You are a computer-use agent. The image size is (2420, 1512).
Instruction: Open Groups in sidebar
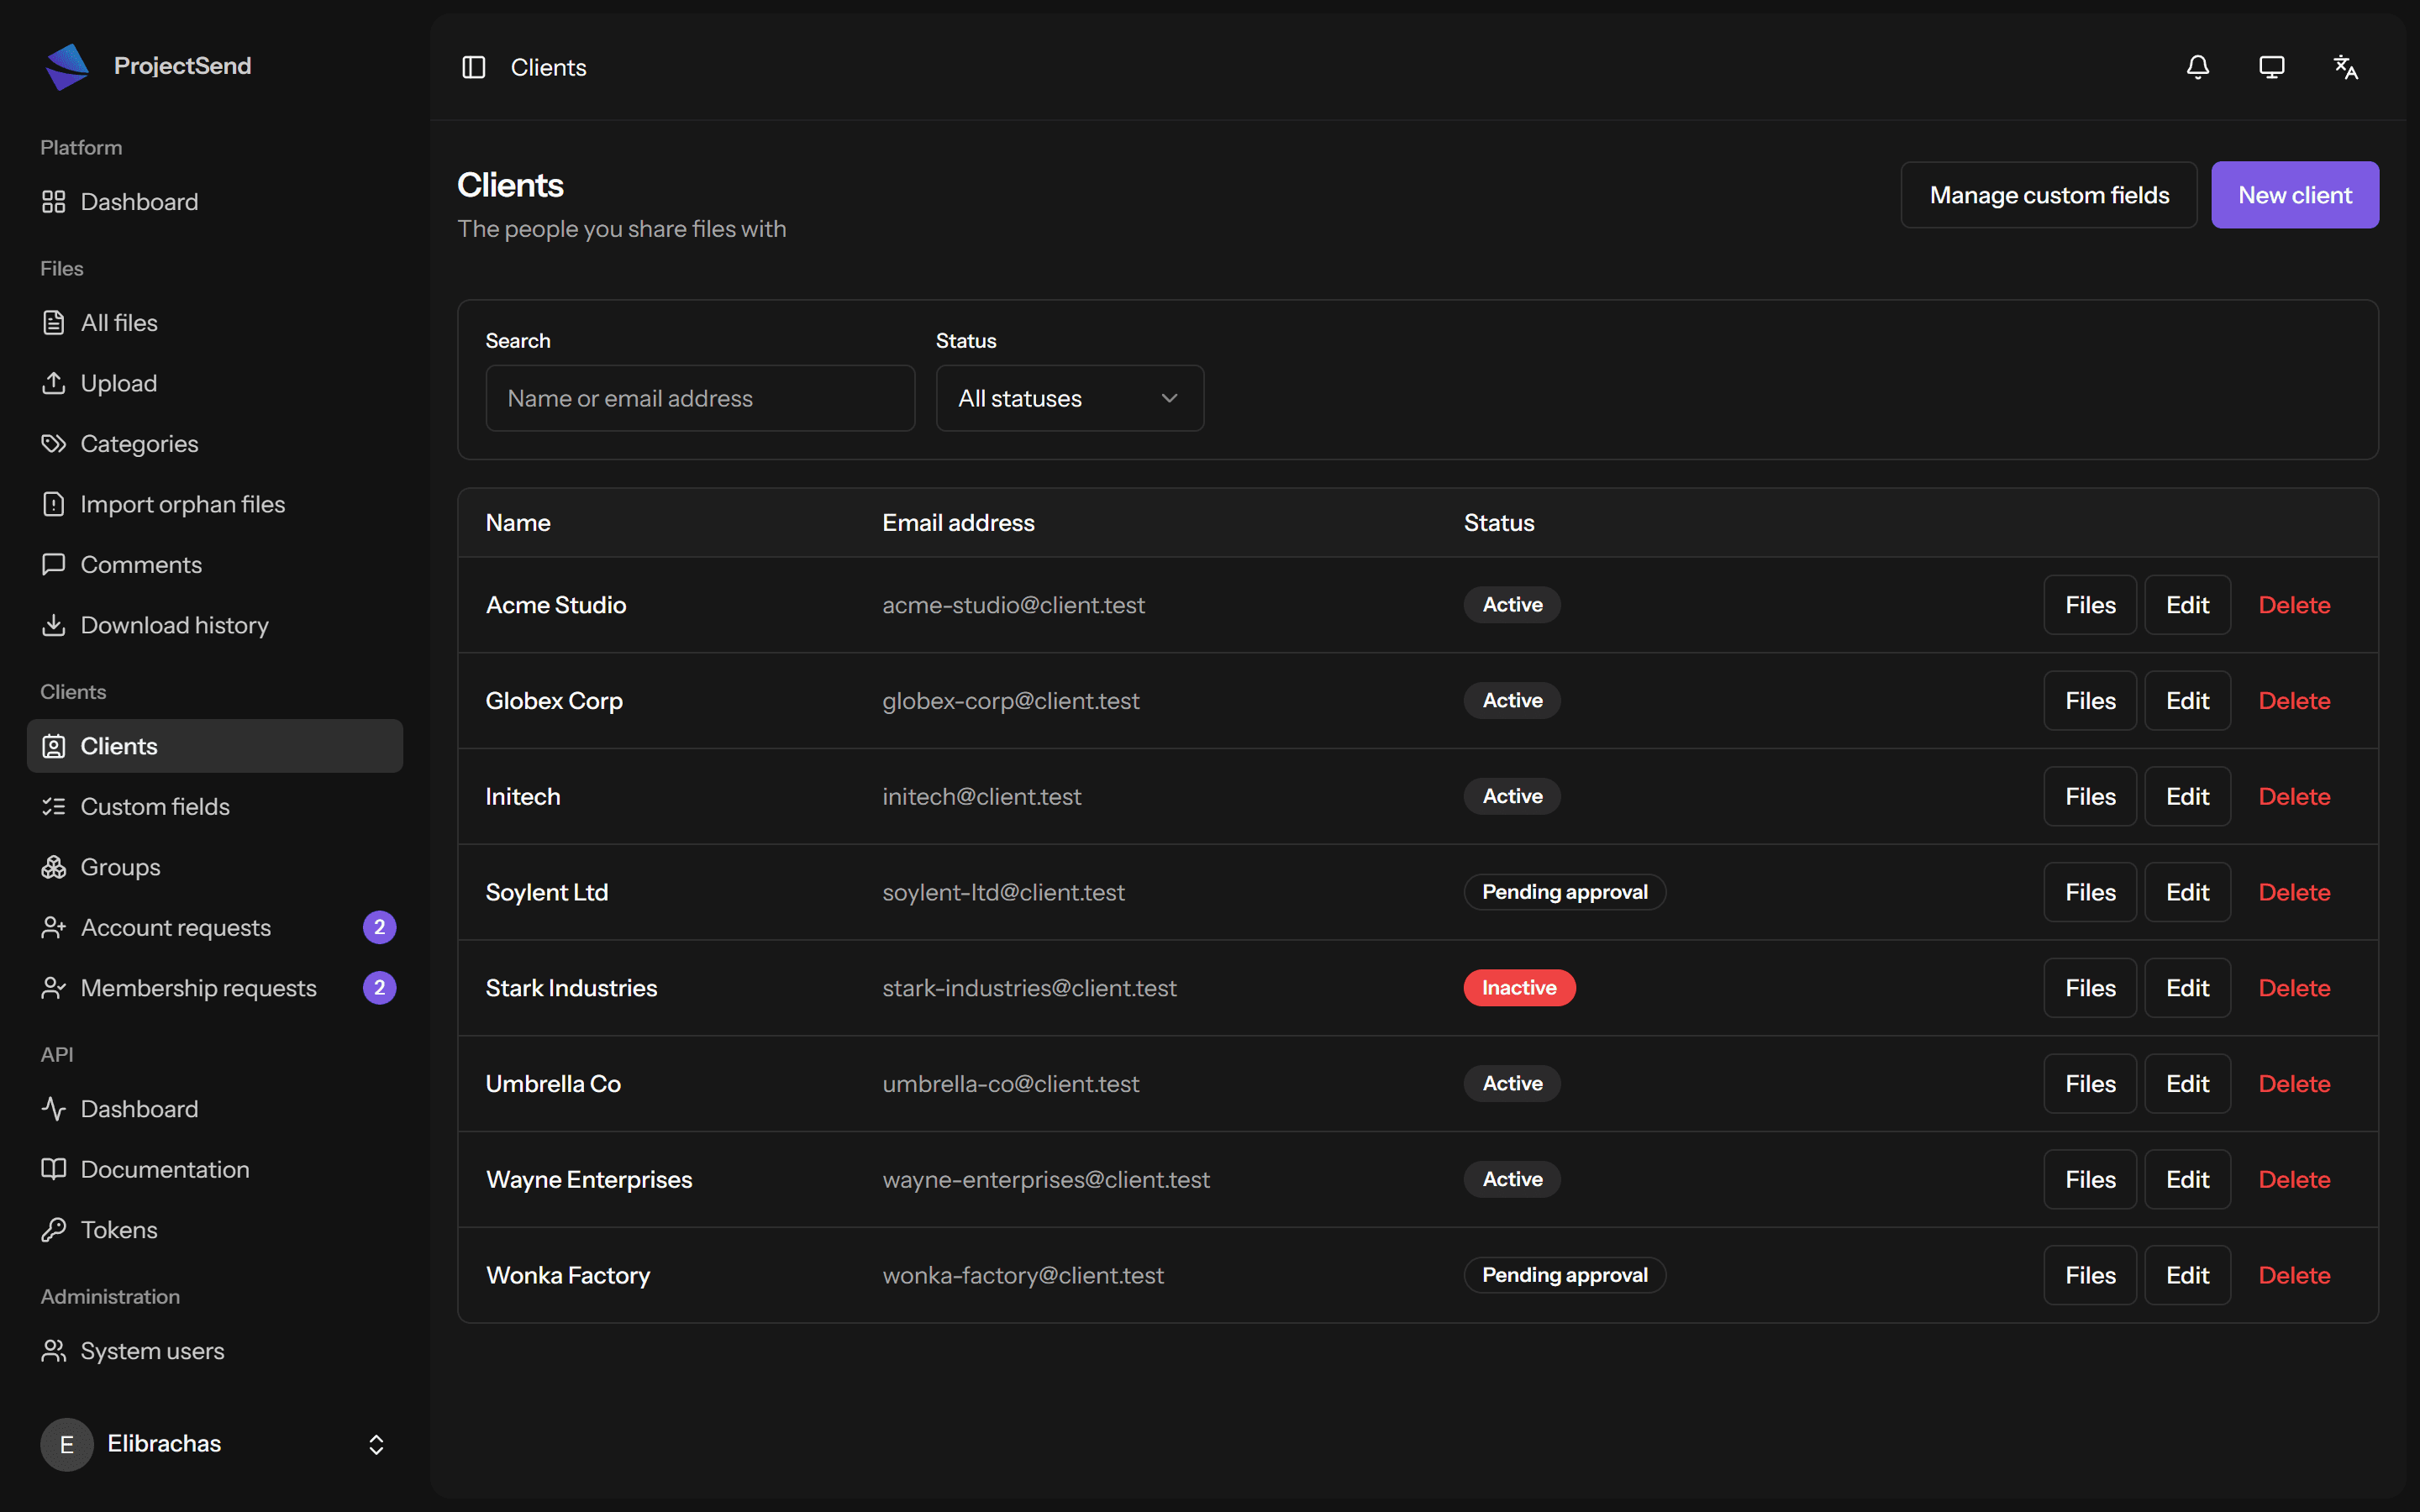215,867
